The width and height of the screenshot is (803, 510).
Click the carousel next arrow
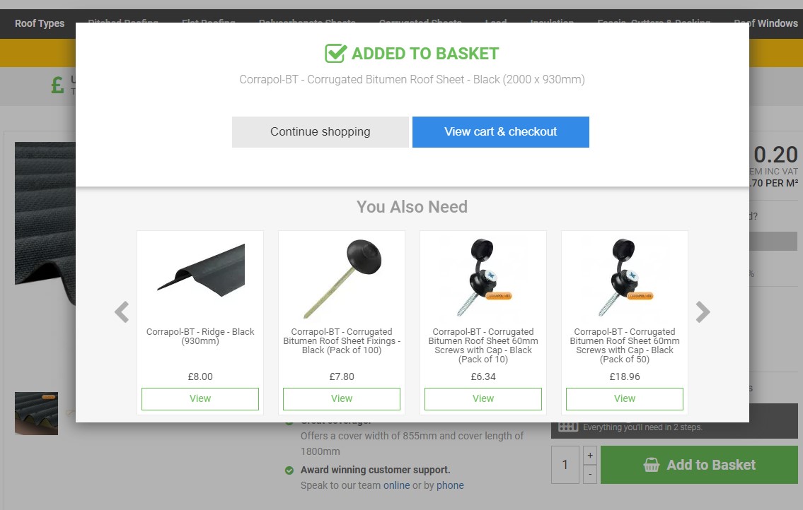[703, 312]
